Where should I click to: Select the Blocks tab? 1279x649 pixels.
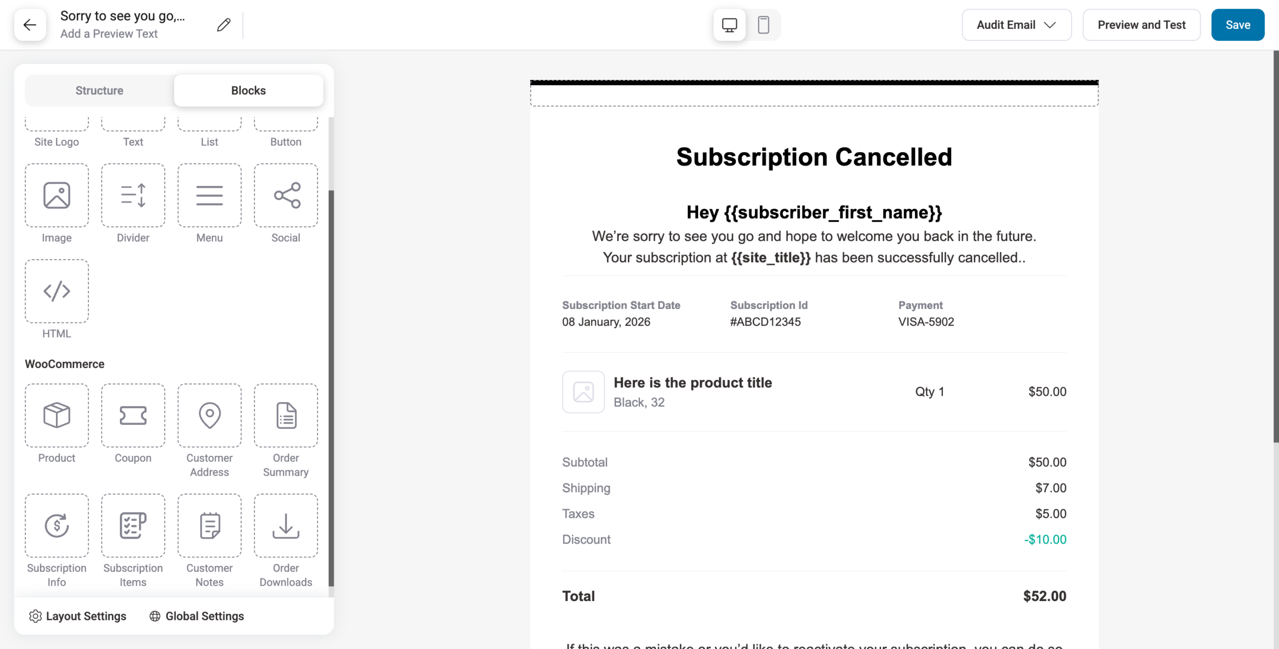(x=248, y=90)
